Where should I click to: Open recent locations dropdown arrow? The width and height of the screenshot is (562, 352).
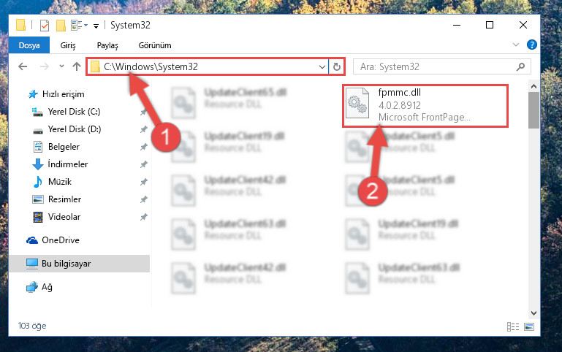[61, 66]
